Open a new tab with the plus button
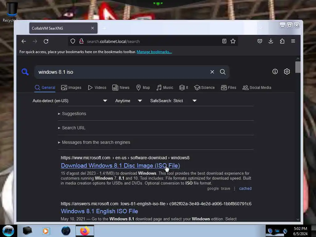Viewport: 316px width, 237px height. point(104,28)
